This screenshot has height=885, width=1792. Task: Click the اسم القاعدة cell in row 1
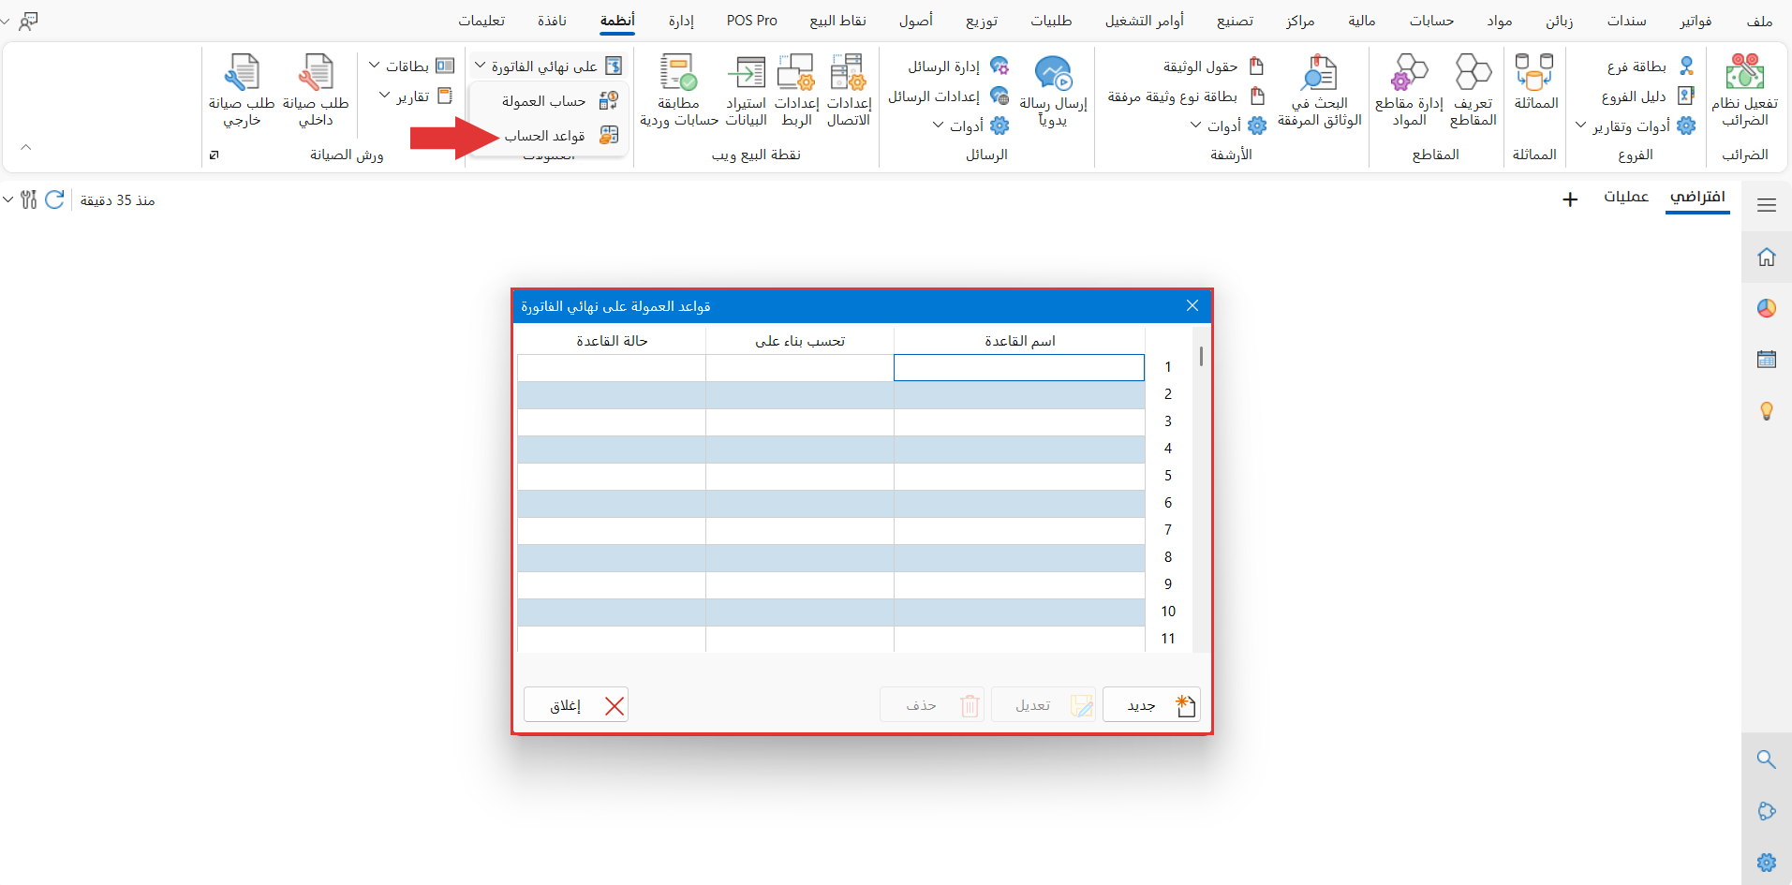pos(1019,367)
